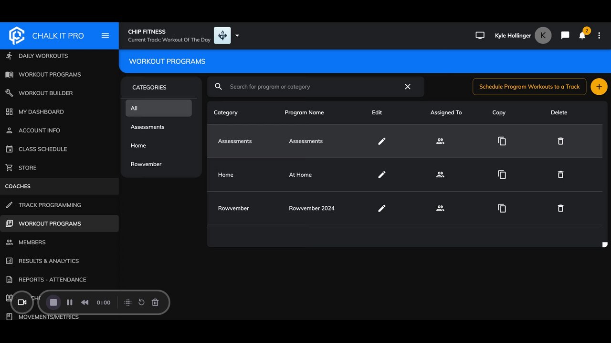Click the Chalk It Pro logo icon

[x=17, y=36]
